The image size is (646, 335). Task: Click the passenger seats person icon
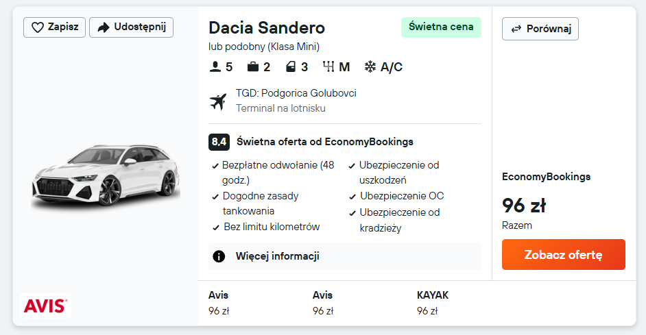coord(215,66)
